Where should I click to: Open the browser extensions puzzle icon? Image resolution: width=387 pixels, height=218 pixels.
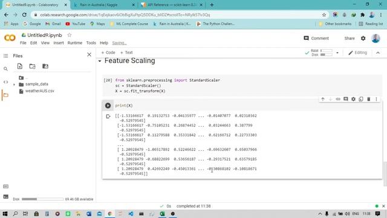363,15
